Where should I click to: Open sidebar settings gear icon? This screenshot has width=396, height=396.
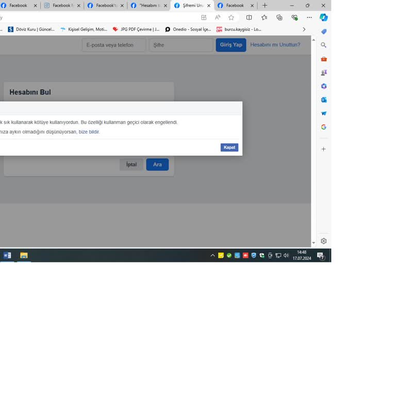[324, 241]
